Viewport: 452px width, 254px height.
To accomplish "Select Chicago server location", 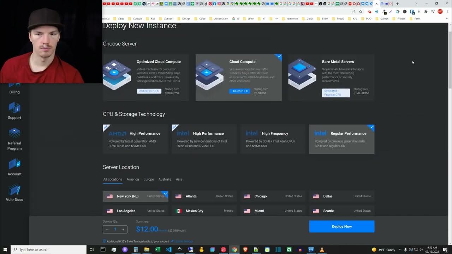I will [273, 196].
